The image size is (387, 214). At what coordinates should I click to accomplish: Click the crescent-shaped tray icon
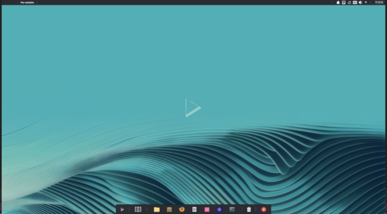click(x=349, y=2)
